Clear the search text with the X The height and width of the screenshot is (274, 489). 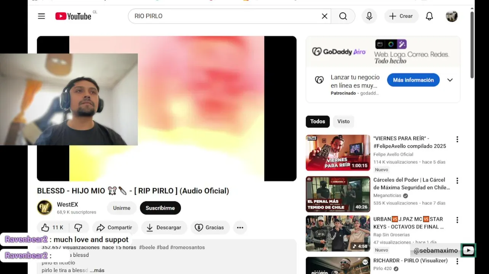click(324, 16)
